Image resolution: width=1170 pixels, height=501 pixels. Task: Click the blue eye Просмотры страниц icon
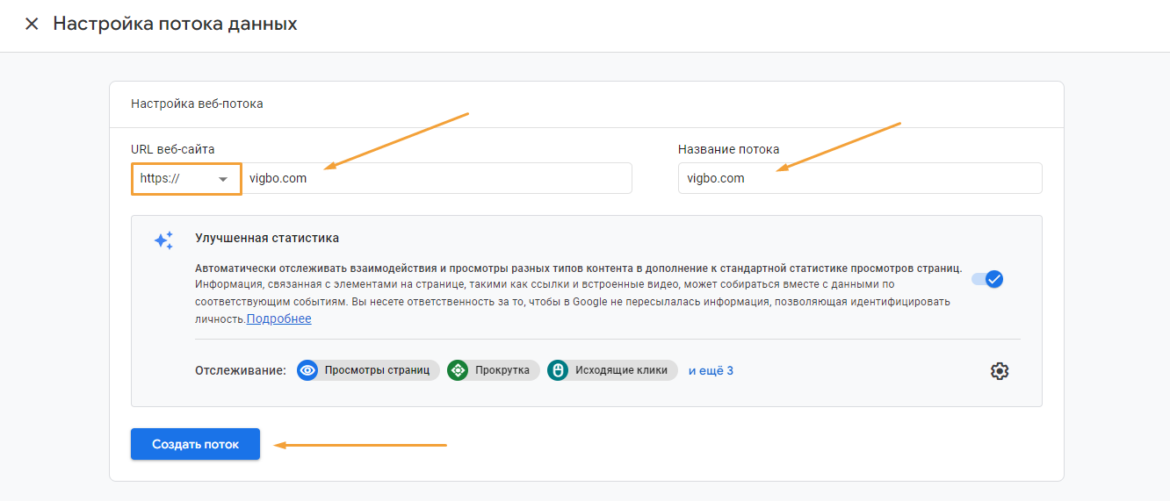tap(307, 370)
